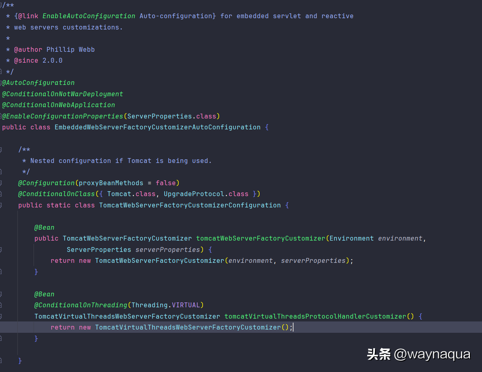This screenshot has width=482, height=372.
Task: Collapse fold marker at TomcatWebServerFactoryCustomizerConfiguration class line
Action: [x=1, y=205]
